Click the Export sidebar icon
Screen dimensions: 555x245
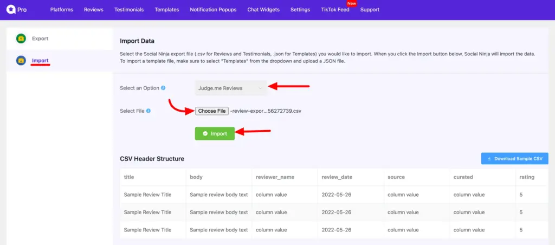point(21,38)
